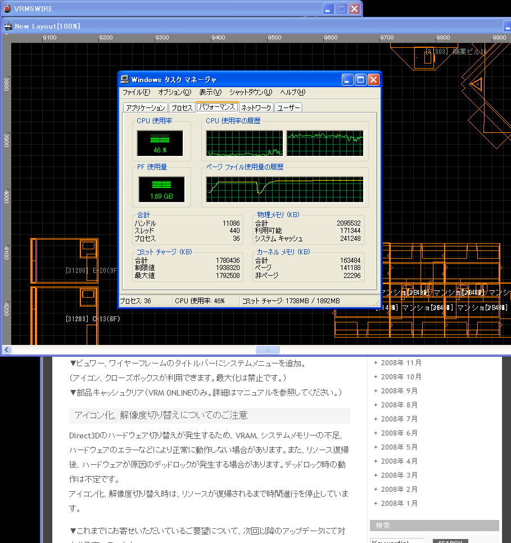Switch to the ネットワーク tab
The height and width of the screenshot is (543, 511).
(x=256, y=107)
